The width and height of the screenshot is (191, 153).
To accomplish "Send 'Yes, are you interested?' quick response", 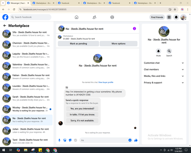I will click(x=82, y=109).
